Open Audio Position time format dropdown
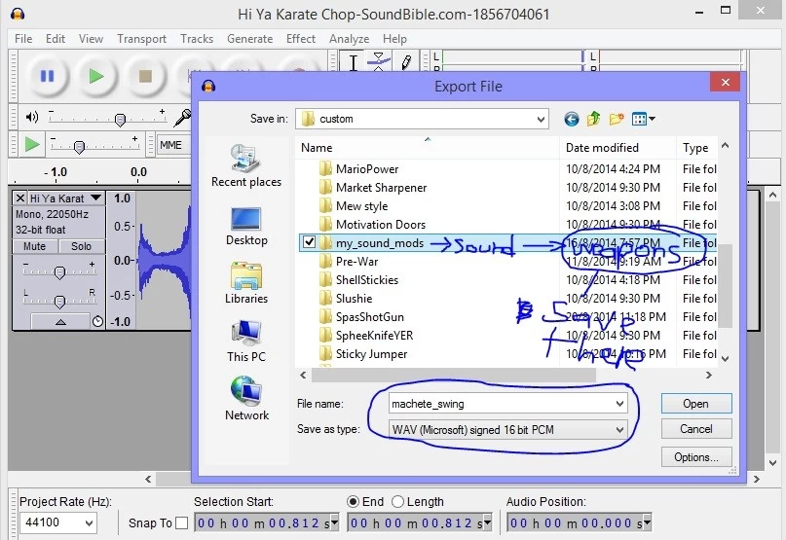The height and width of the screenshot is (540, 786). 647,522
